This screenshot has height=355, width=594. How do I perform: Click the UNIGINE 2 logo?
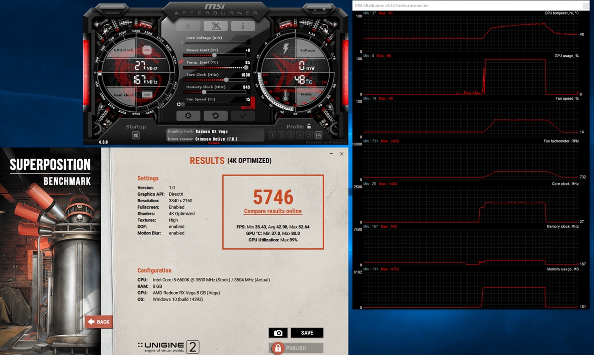[x=168, y=347]
